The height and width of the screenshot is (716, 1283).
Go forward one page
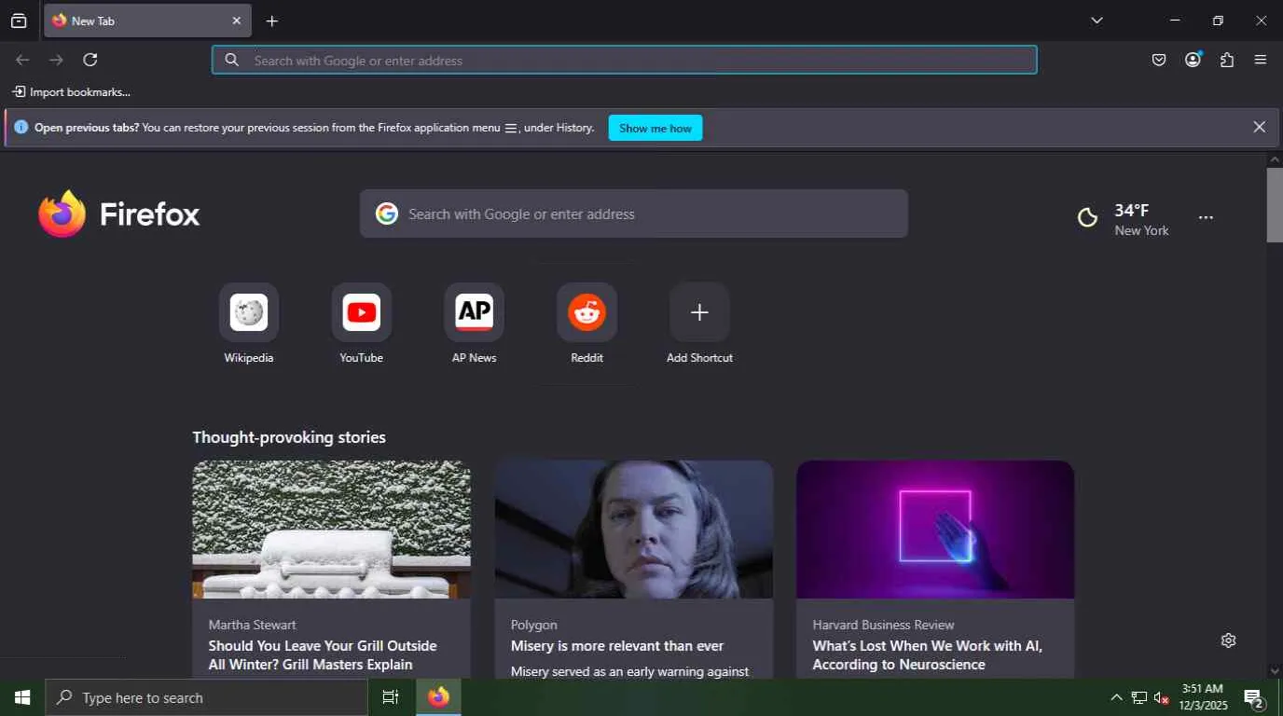tap(56, 60)
